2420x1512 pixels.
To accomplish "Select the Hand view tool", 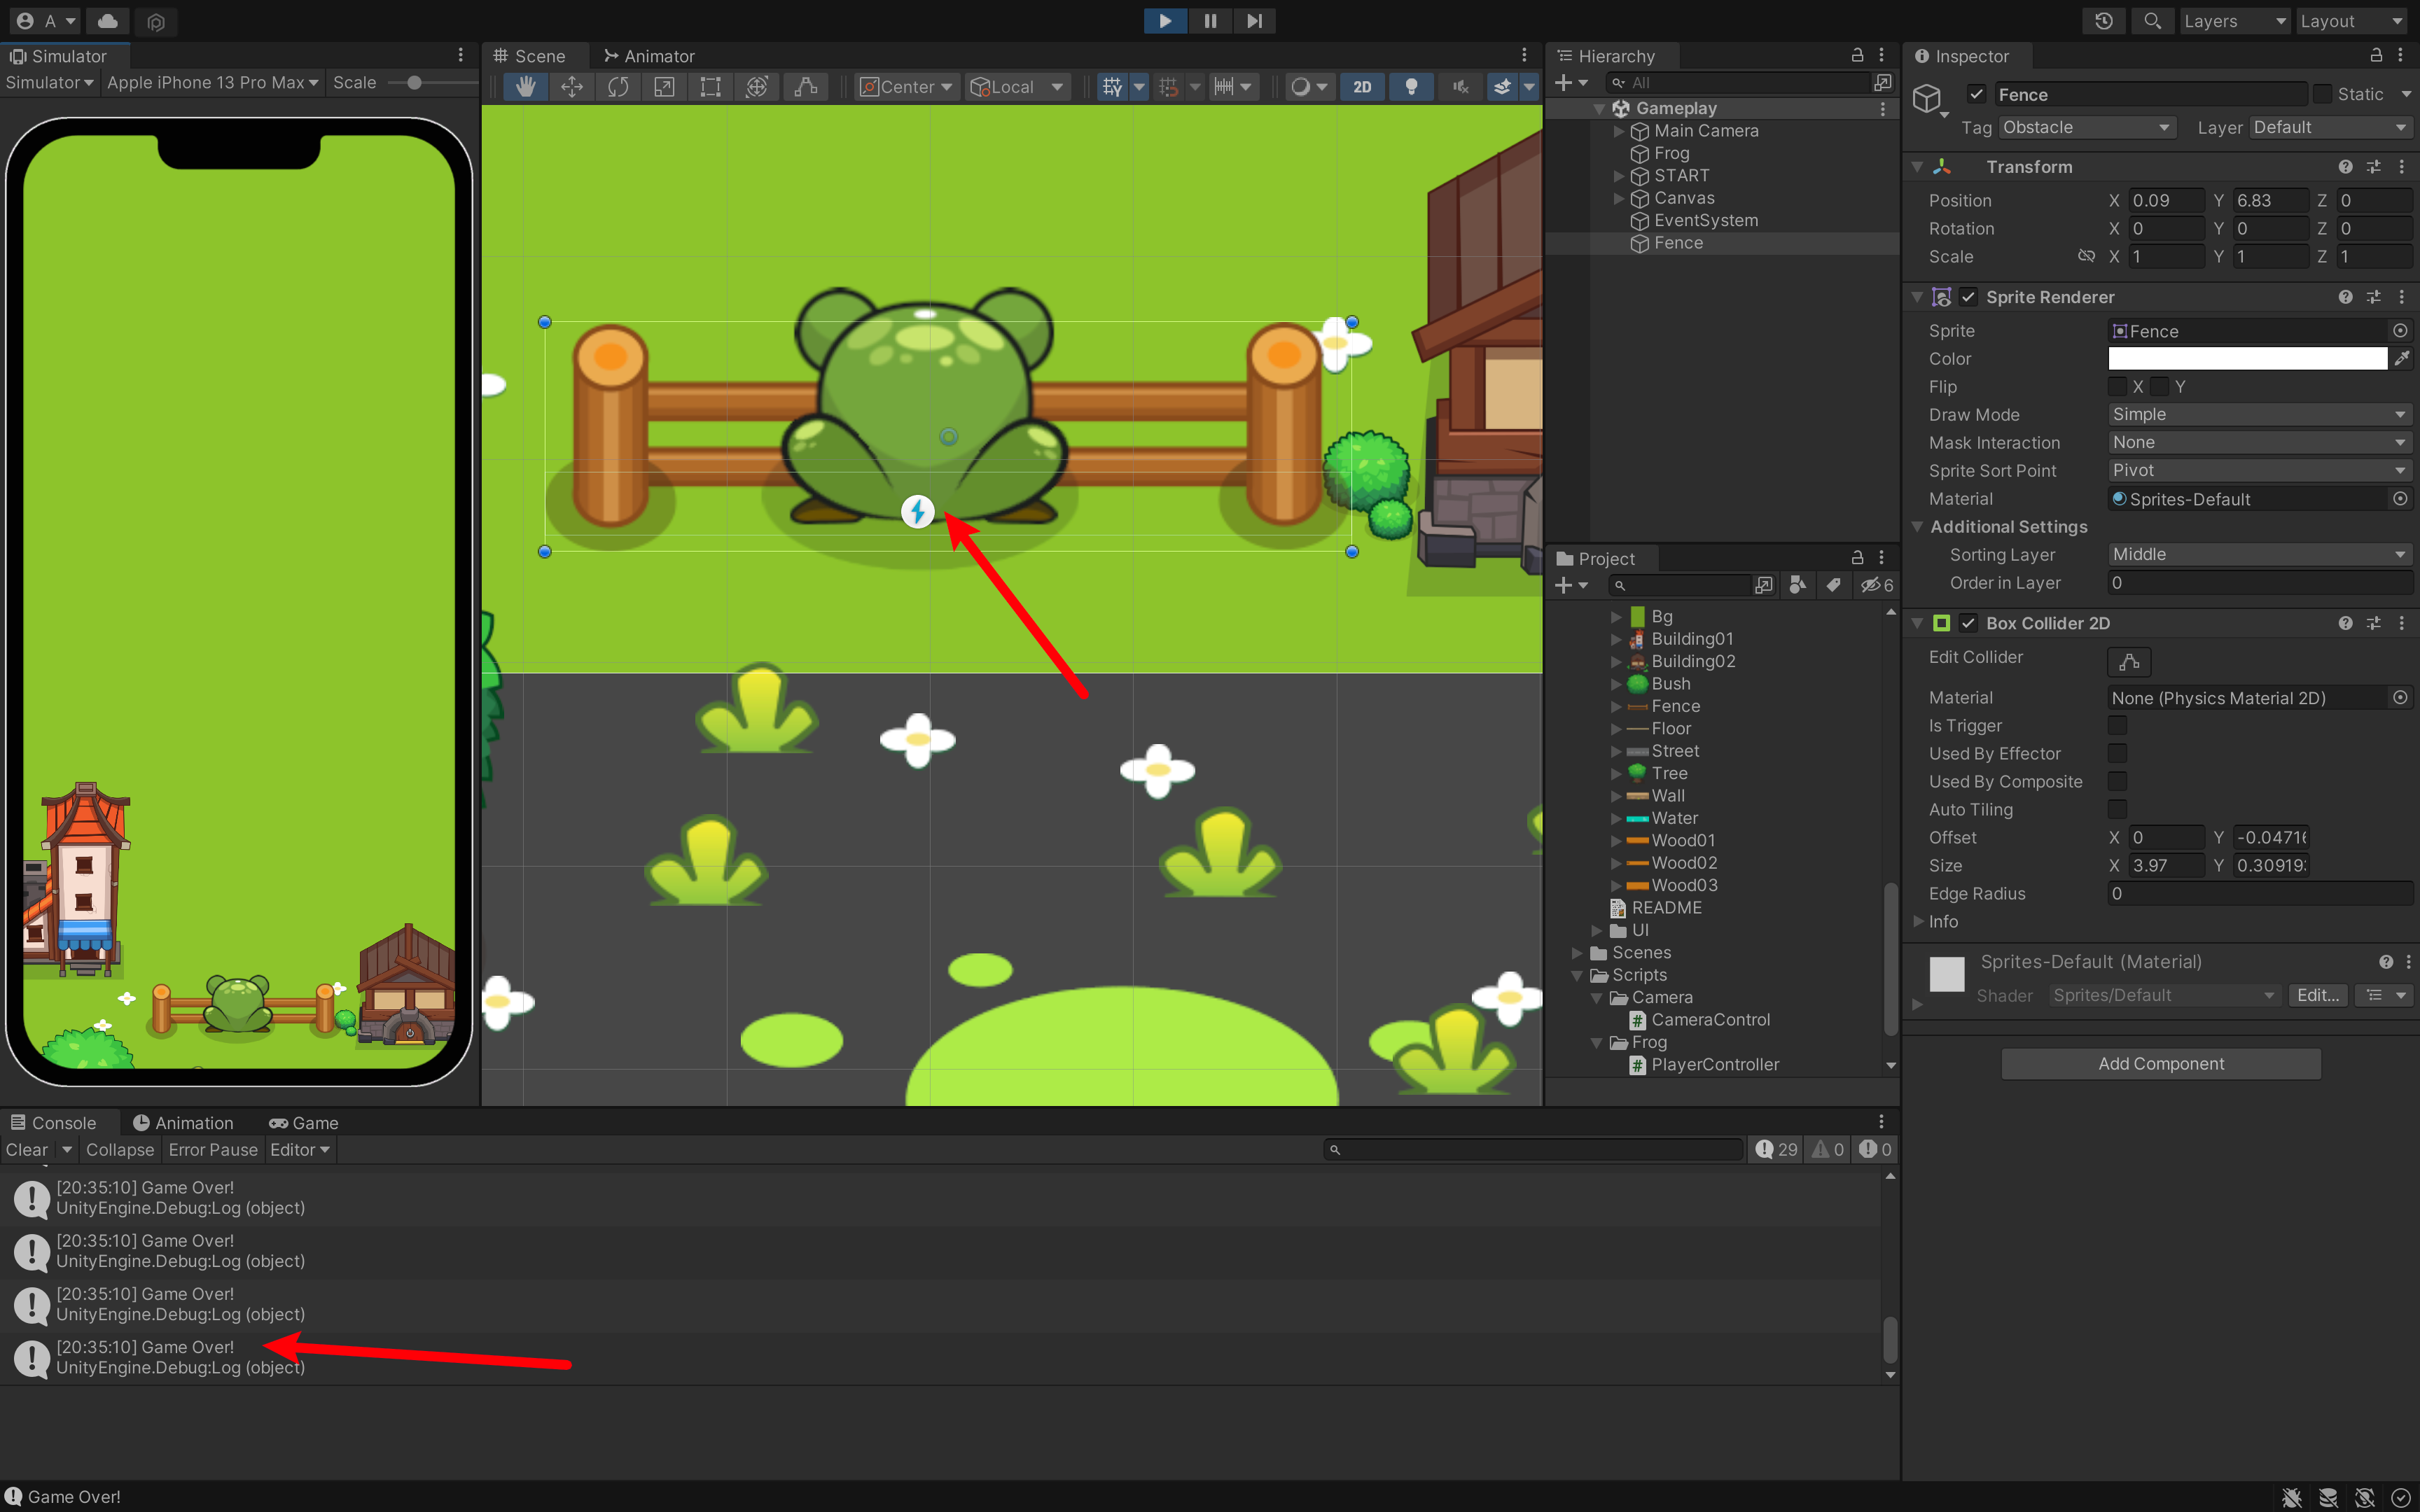I will [x=525, y=87].
